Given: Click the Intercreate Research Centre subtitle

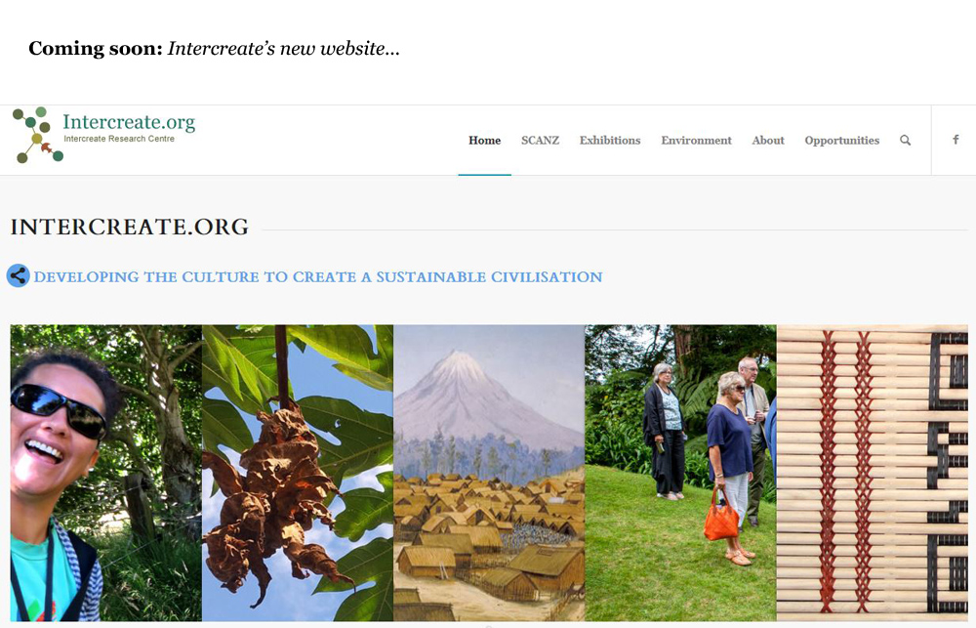Looking at the screenshot, I should tap(119, 139).
